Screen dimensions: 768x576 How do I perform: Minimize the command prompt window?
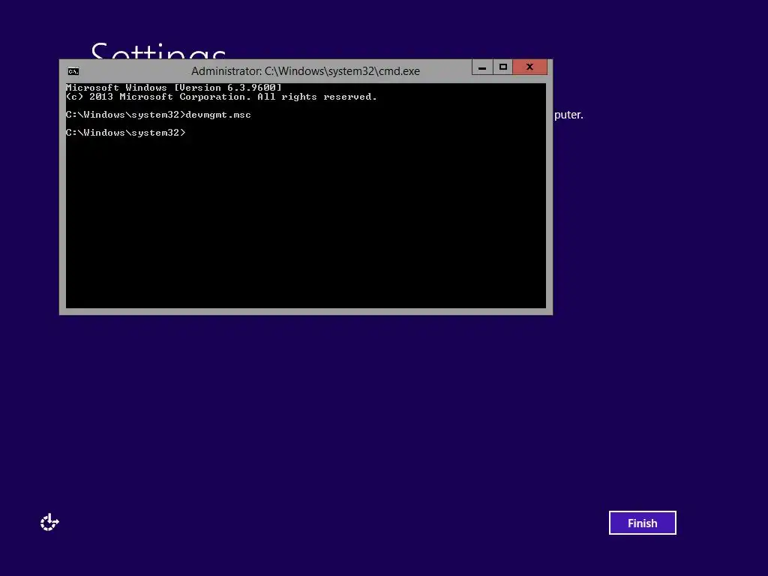click(x=482, y=67)
